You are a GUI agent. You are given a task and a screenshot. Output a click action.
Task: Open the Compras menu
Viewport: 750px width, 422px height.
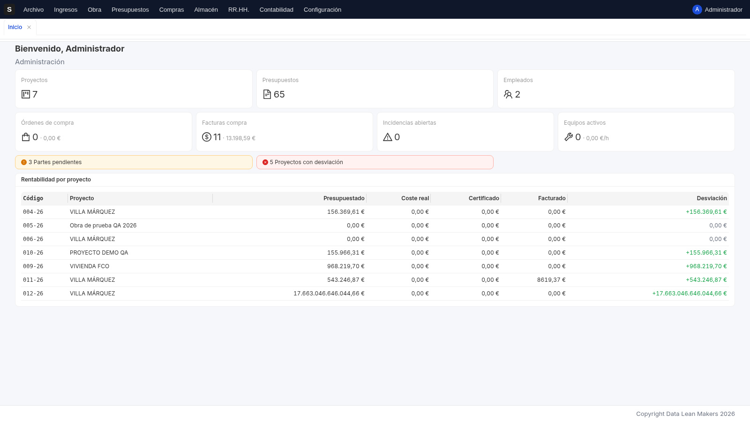point(172,9)
